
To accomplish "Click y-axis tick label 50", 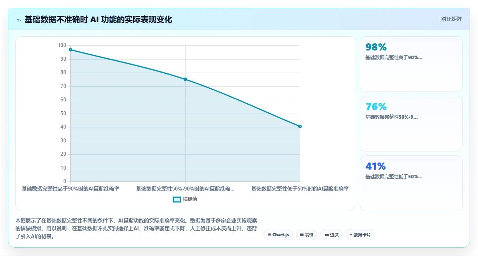I will tap(63, 114).
